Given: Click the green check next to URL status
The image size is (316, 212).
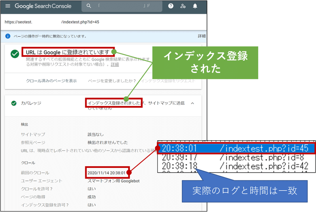Looking at the screenshot, I should pyautogui.click(x=15, y=54).
